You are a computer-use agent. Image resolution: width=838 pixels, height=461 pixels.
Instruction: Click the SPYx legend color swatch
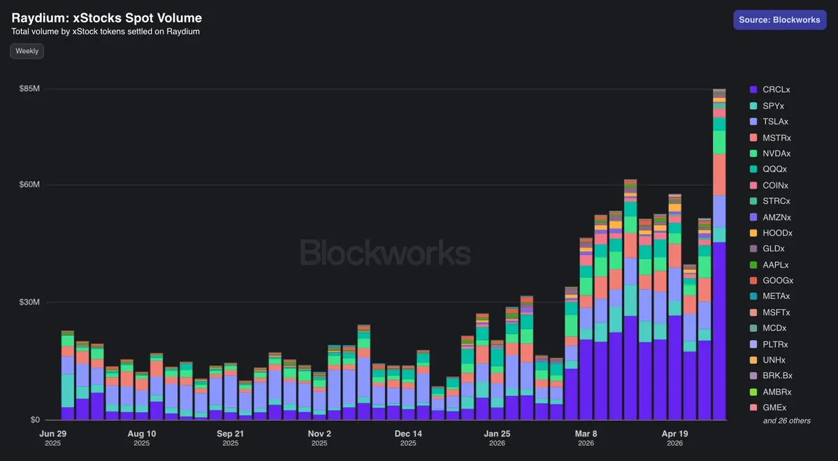click(x=753, y=105)
